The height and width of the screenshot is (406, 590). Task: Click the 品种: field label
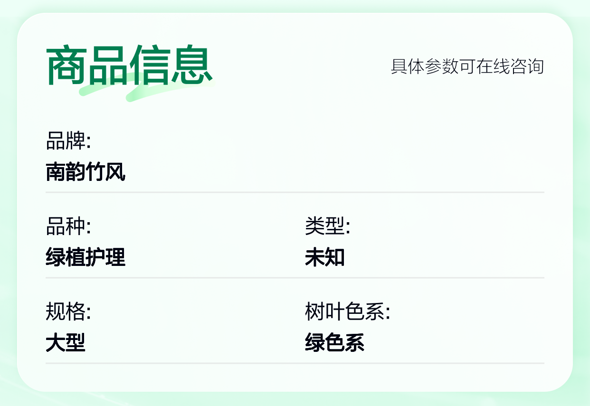(x=68, y=227)
